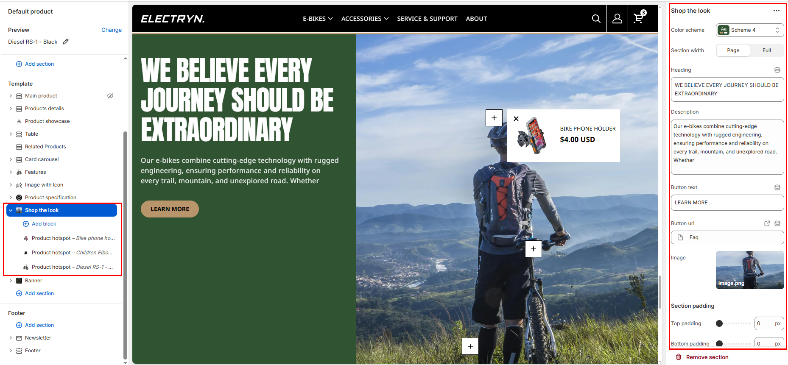Open the E-BIKES menu
The image size is (788, 365).
318,19
